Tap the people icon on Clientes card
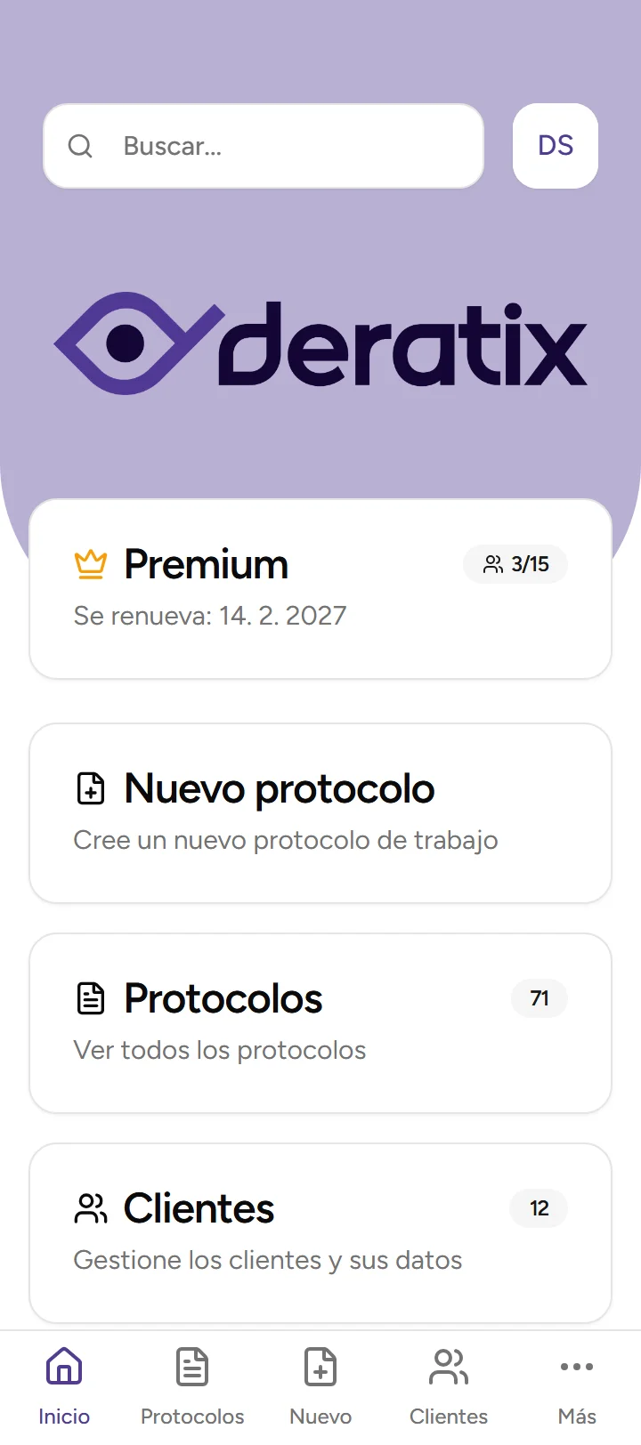The image size is (641, 1445). tap(90, 1207)
